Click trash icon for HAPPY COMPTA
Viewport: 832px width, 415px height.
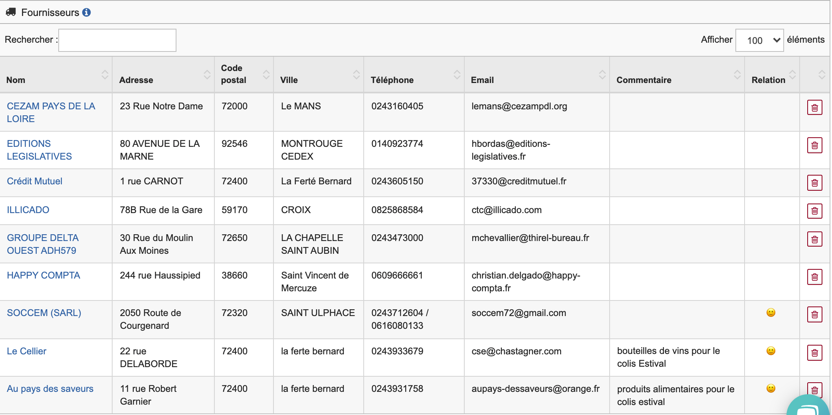point(814,277)
